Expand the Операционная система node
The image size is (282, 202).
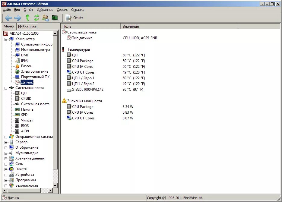point(6,137)
